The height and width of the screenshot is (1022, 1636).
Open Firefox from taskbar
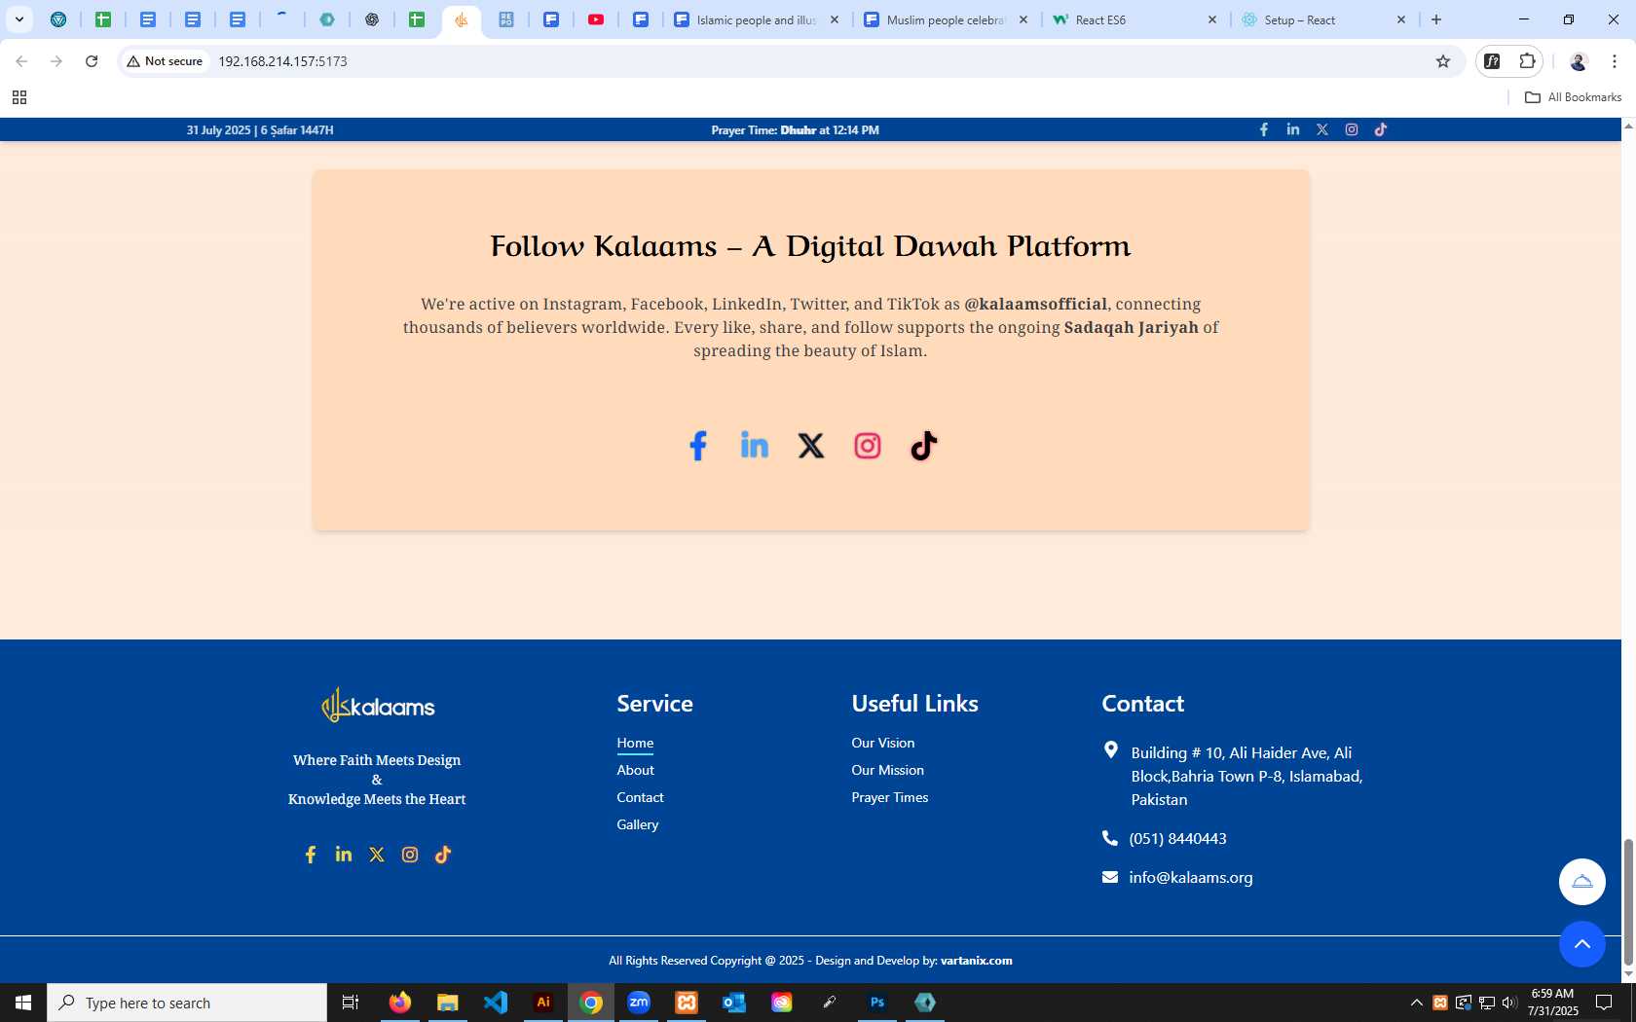coord(400,1003)
